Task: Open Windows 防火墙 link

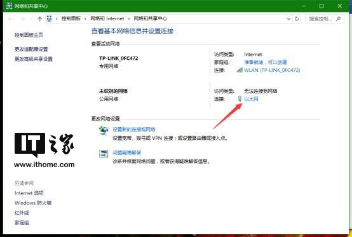Action: pyautogui.click(x=33, y=203)
